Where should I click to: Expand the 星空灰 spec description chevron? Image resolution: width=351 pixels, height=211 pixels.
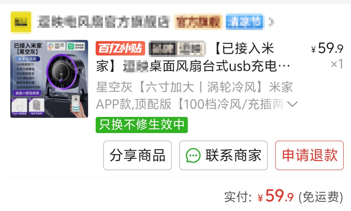pos(292,104)
